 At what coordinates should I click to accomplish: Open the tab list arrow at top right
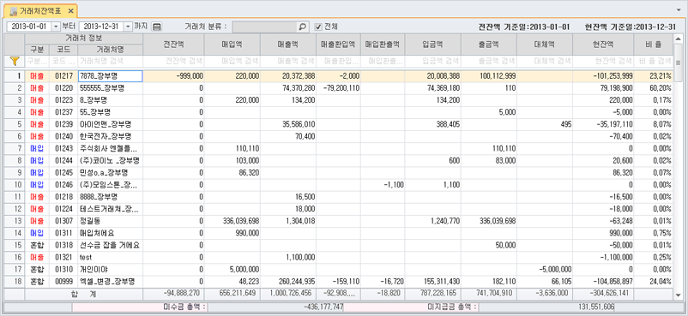click(x=679, y=9)
